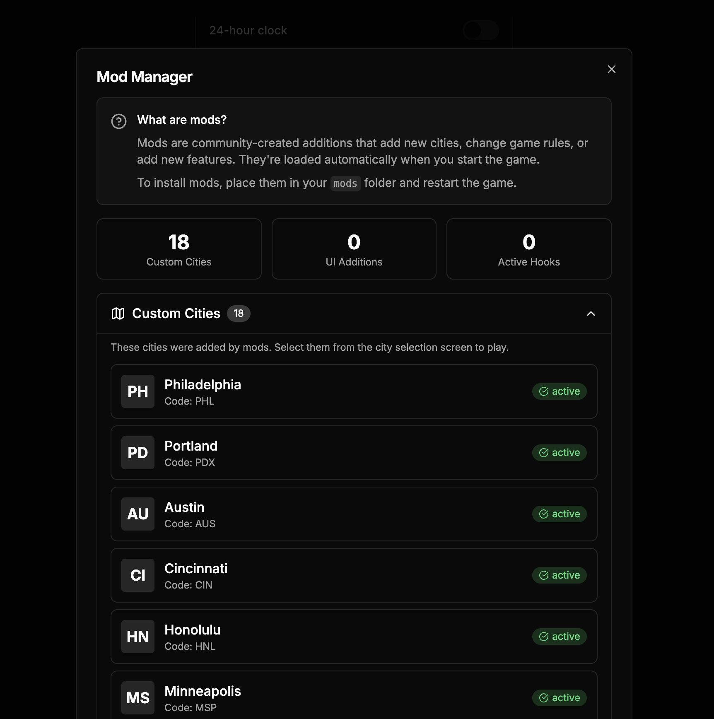Select the PD icon for Portland

[x=137, y=453]
